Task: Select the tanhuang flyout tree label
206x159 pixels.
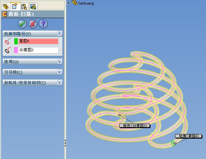Action: click(x=86, y=3)
